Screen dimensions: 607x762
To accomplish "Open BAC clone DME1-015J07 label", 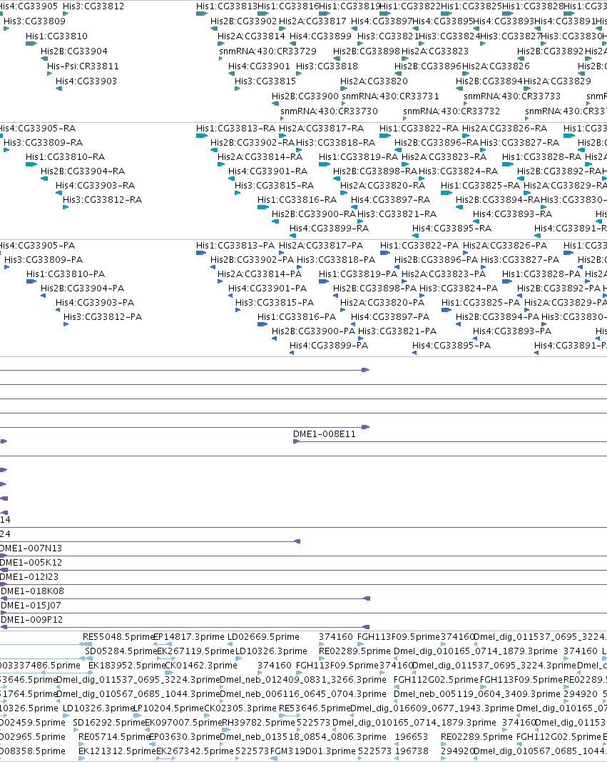I will tap(31, 606).
